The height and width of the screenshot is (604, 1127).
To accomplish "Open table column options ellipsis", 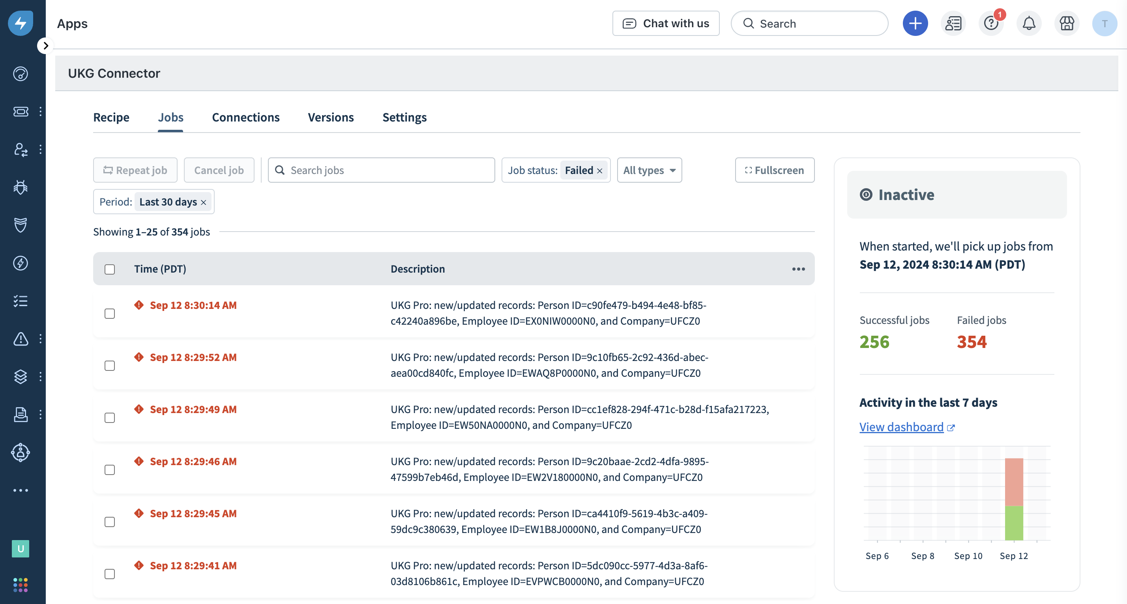I will (798, 269).
